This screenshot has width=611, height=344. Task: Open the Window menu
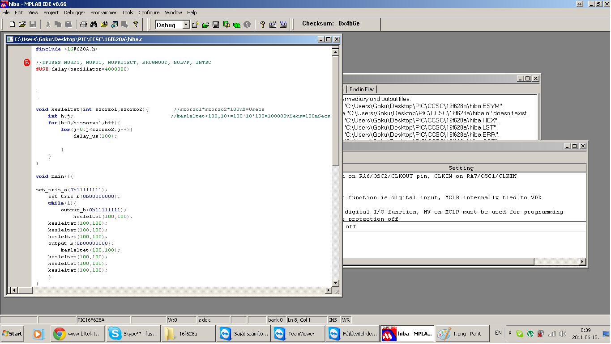(x=174, y=13)
